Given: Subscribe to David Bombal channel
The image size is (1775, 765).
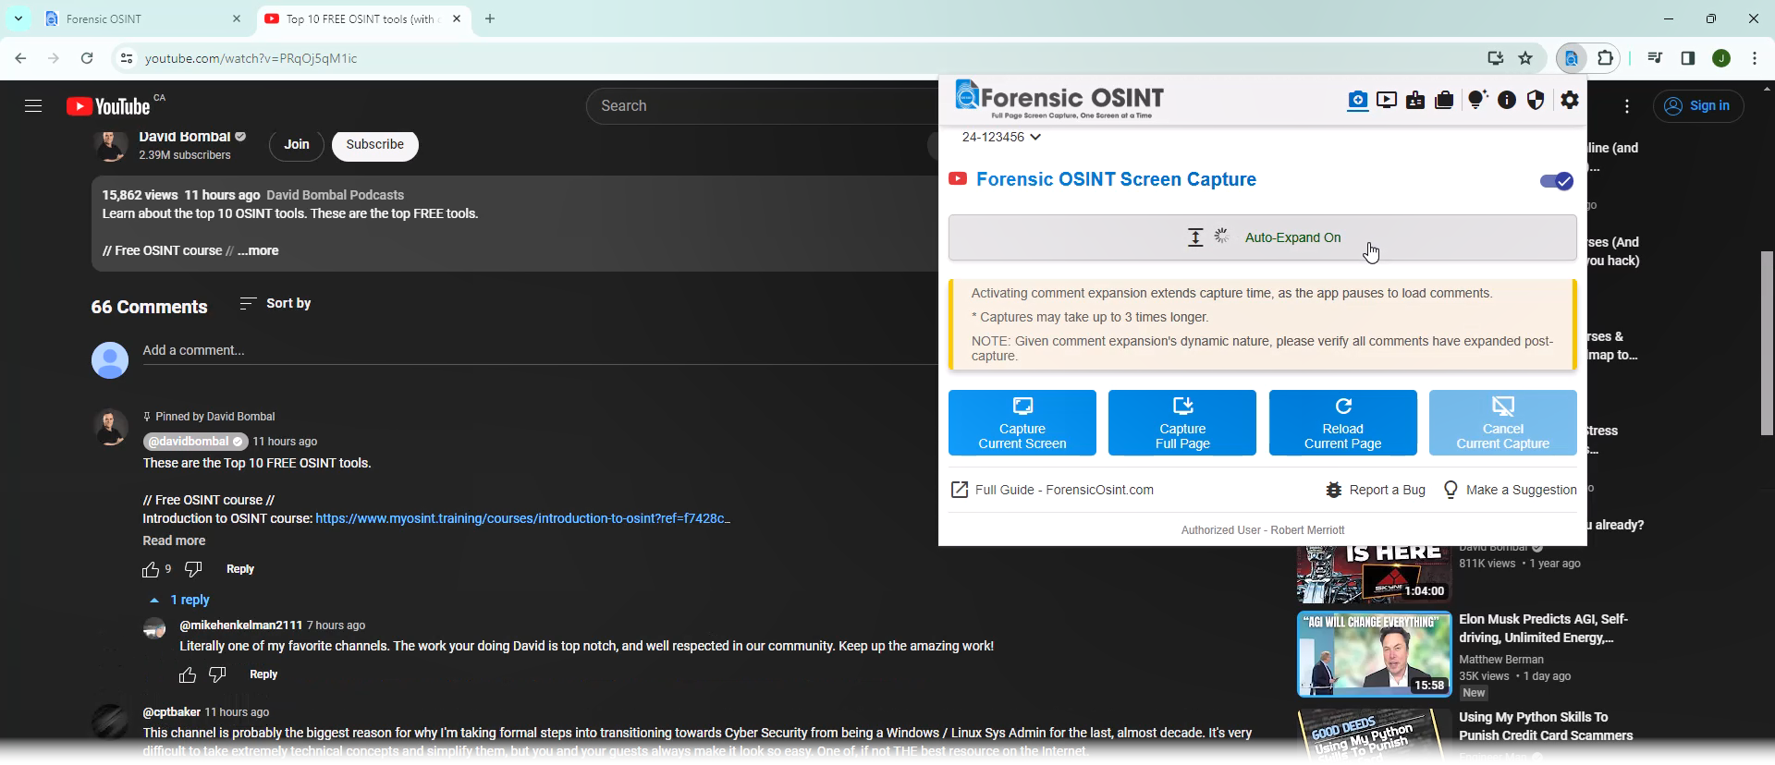Looking at the screenshot, I should point(374,144).
